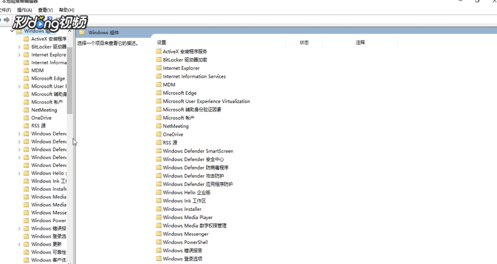
Task: Select Windows 可靠性 in left tree
Action: [x=49, y=252]
